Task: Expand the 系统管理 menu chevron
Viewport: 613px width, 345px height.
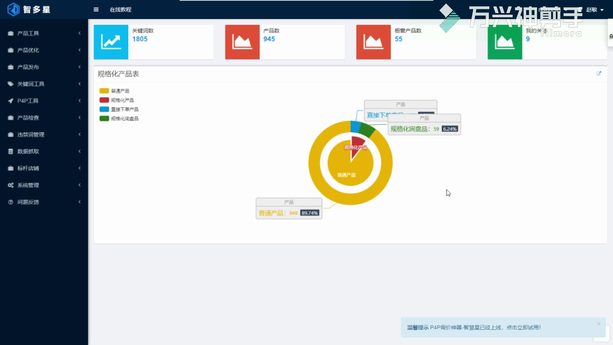Action: click(79, 185)
